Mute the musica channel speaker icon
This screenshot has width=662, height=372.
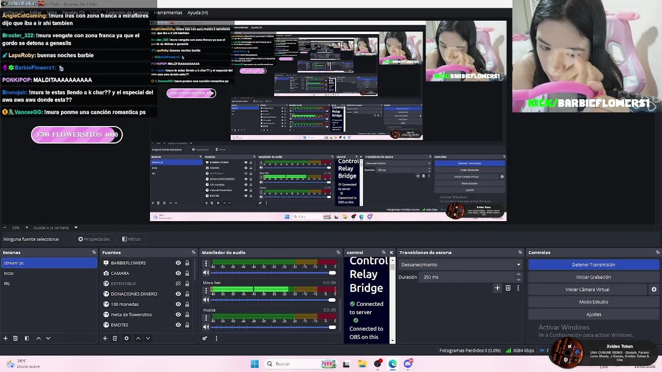point(206,327)
